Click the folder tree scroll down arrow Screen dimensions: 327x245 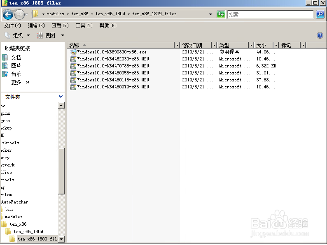pos(61,239)
